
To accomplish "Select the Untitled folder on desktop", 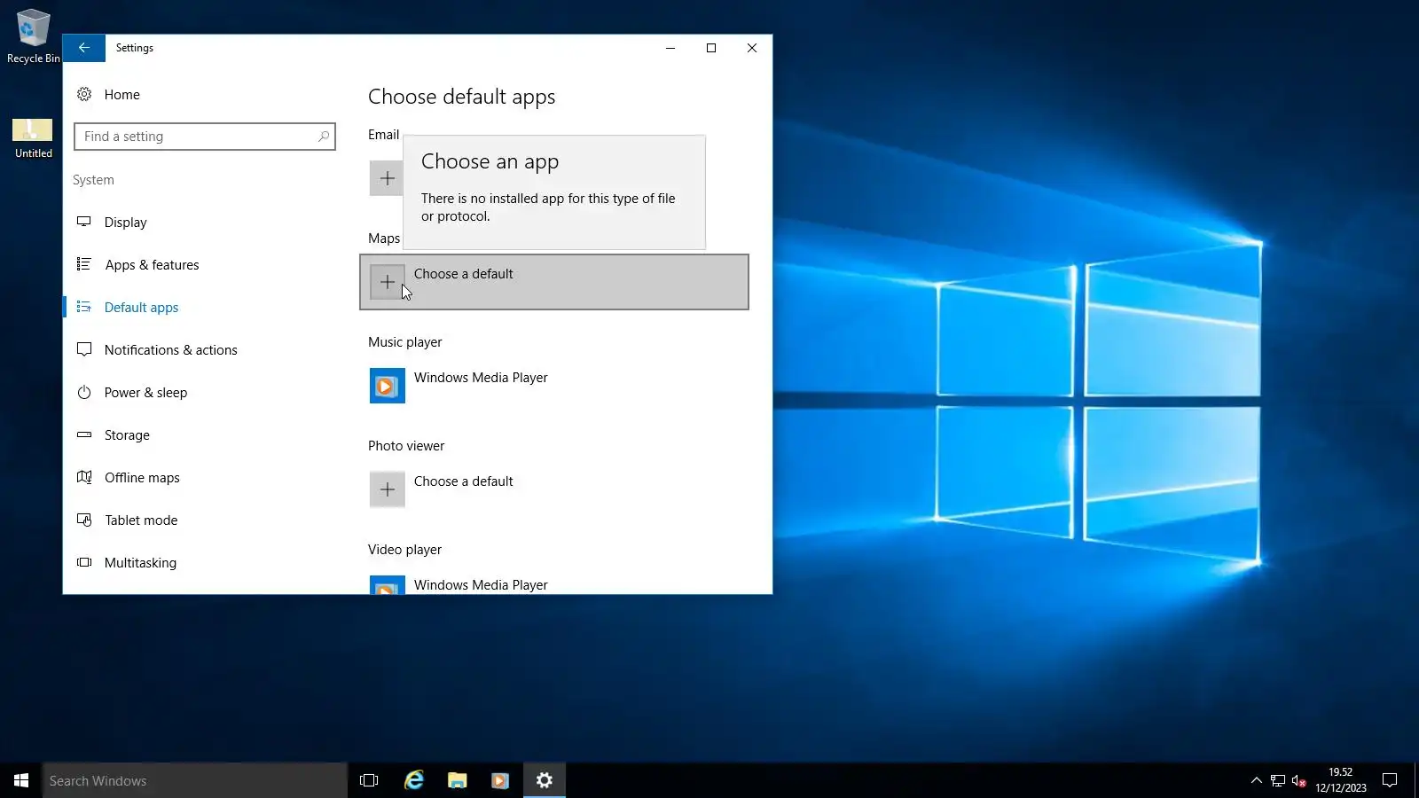I will click(x=33, y=138).
